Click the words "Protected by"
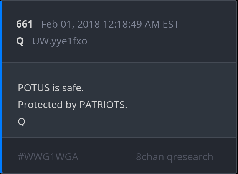Screen dimensions: 238x174 coord(47,105)
